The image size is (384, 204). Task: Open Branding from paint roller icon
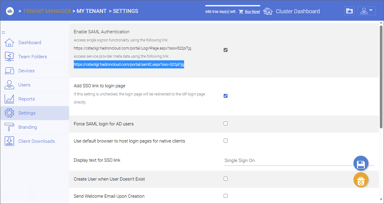pos(9,127)
